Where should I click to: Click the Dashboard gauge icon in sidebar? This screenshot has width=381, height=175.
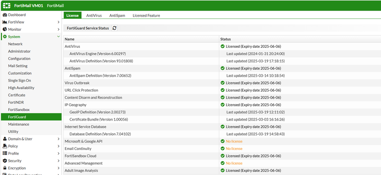[x=5, y=15]
